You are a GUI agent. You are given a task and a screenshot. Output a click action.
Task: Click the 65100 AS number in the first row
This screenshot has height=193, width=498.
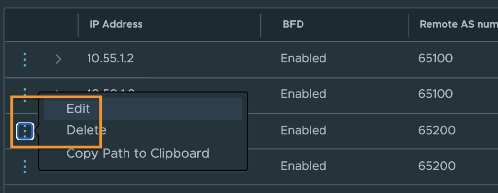(x=435, y=59)
